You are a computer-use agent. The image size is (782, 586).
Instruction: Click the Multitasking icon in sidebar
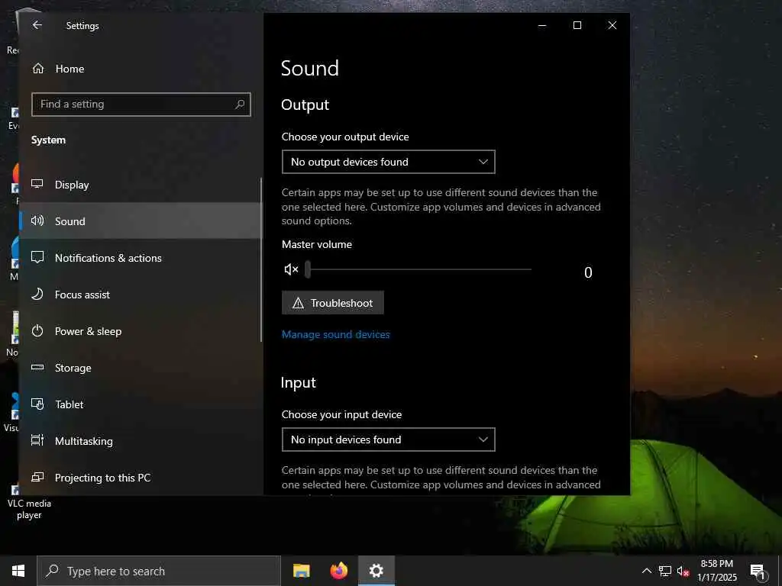[x=37, y=440]
